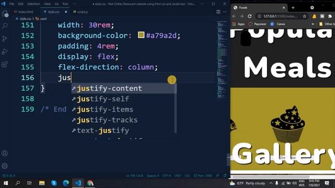Viewport: 335px width, 188px height.
Task: Open Apps bookmark shortcut
Action: (x=239, y=24)
